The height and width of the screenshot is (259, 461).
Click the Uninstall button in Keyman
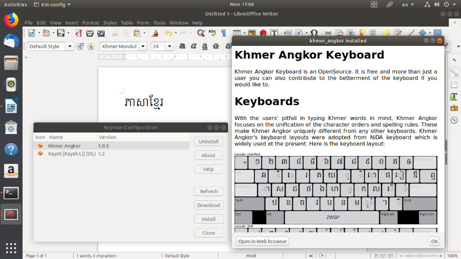click(208, 141)
